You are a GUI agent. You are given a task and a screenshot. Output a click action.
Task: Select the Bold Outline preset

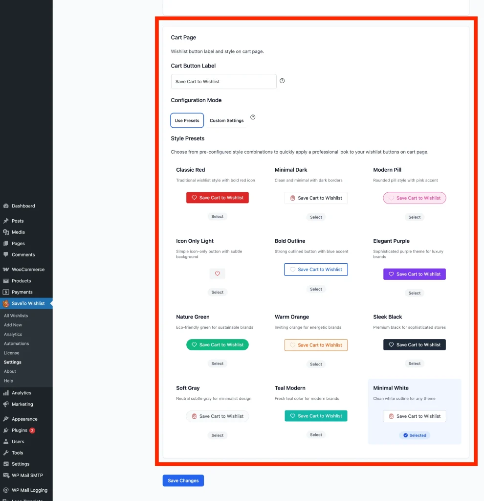click(316, 289)
